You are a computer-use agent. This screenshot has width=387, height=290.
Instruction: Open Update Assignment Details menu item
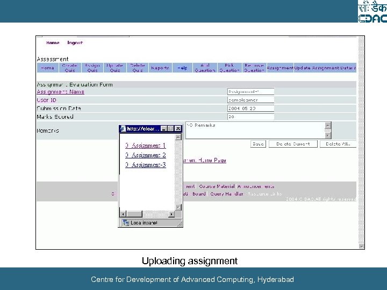point(325,68)
